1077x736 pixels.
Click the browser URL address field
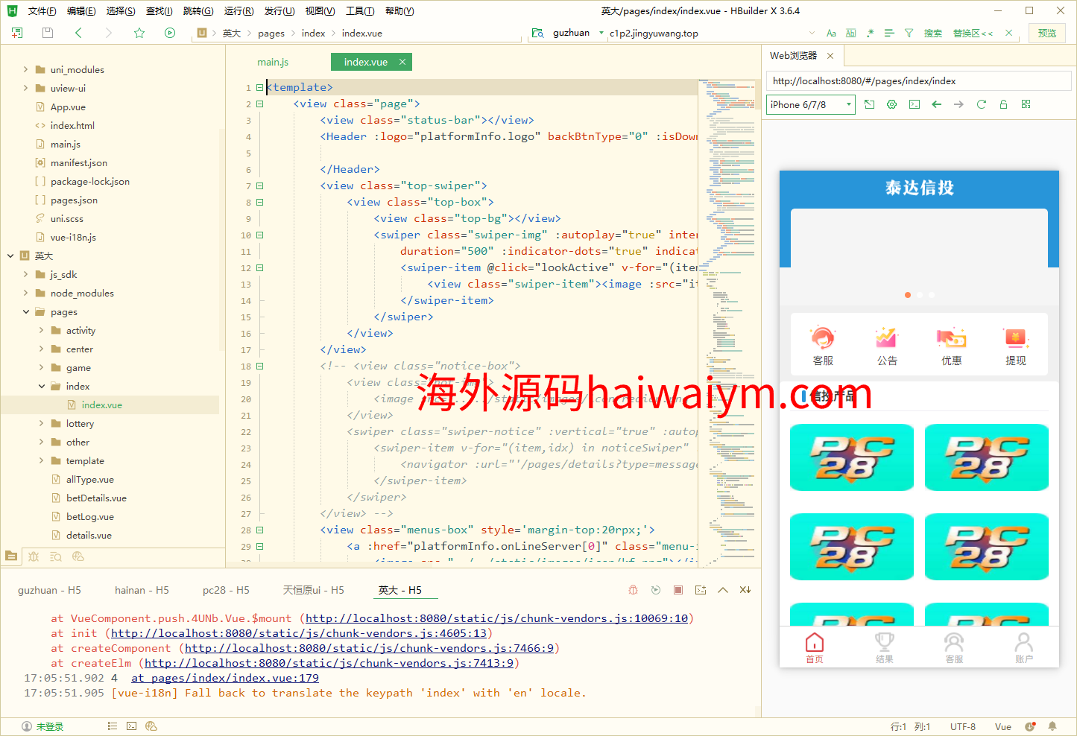(917, 81)
